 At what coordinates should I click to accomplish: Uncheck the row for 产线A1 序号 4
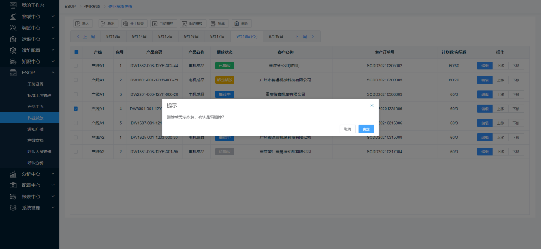pyautogui.click(x=76, y=108)
